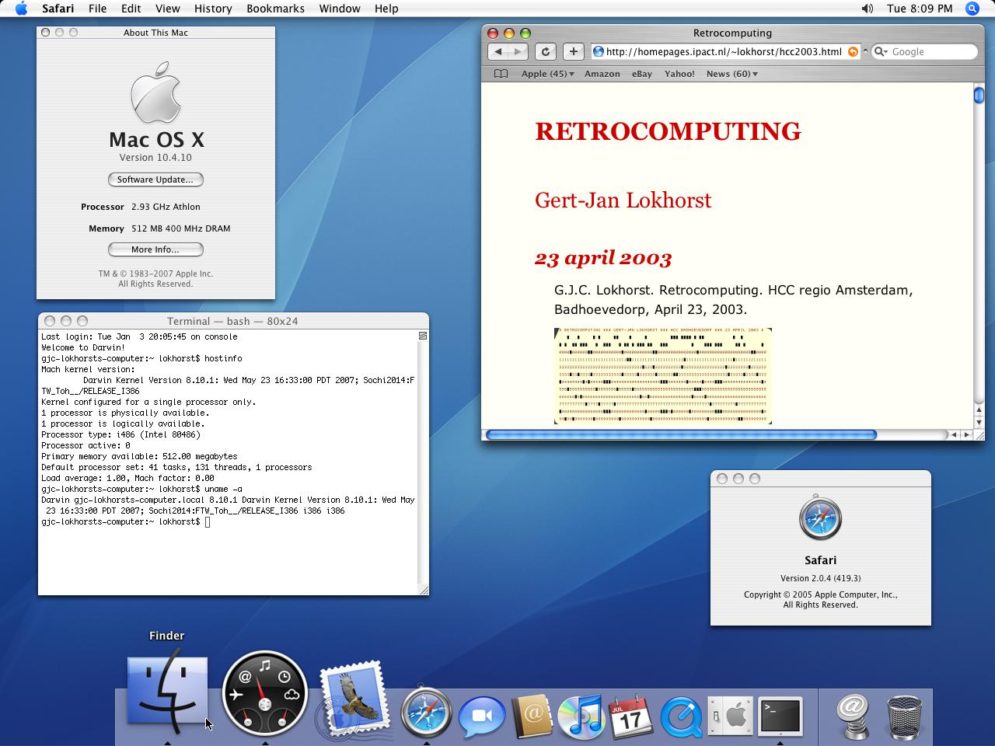Open iCal calendar icon in Dock

coord(630,717)
